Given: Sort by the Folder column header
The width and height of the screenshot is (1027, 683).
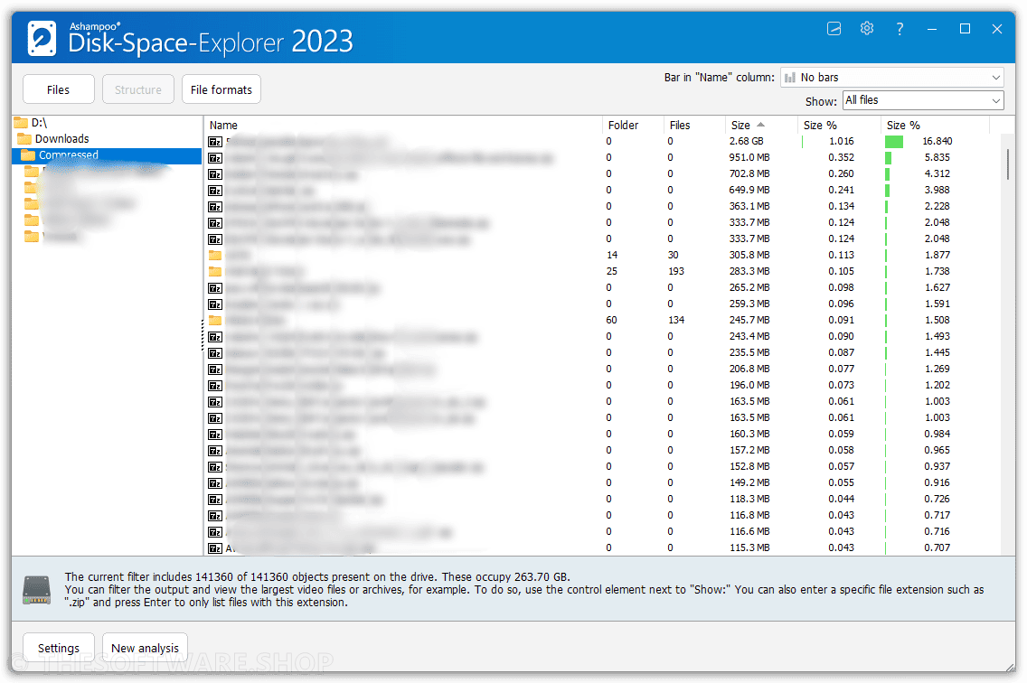Looking at the screenshot, I should click(632, 125).
